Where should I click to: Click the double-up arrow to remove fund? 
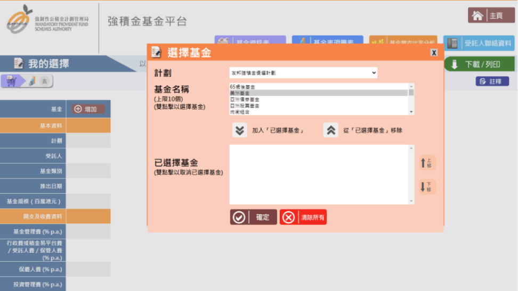(x=331, y=130)
